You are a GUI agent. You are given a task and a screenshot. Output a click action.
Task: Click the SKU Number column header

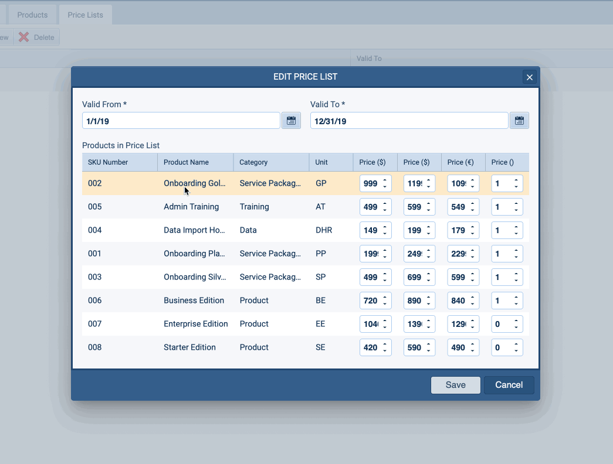coord(107,162)
